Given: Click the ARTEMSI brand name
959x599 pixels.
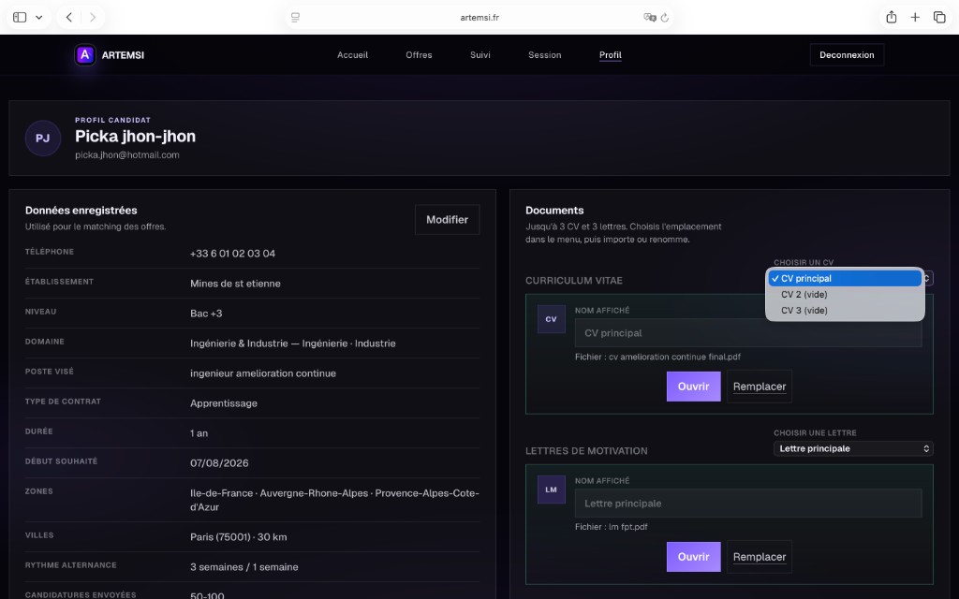Looking at the screenshot, I should [123, 55].
